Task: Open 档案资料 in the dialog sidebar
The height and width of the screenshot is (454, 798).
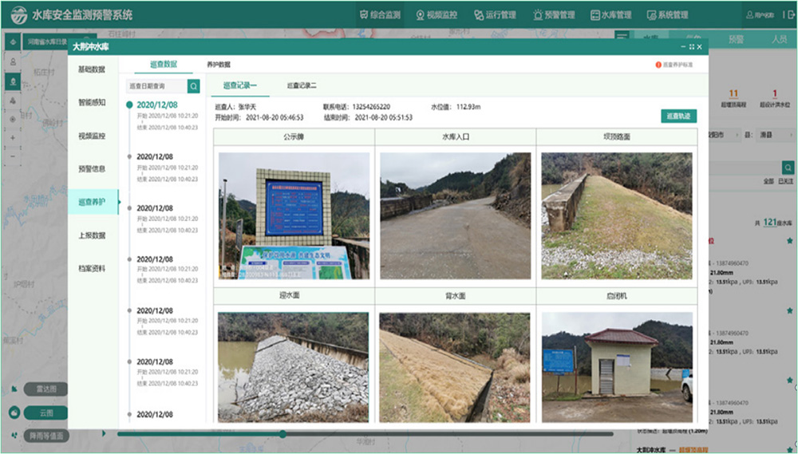Action: [x=92, y=269]
